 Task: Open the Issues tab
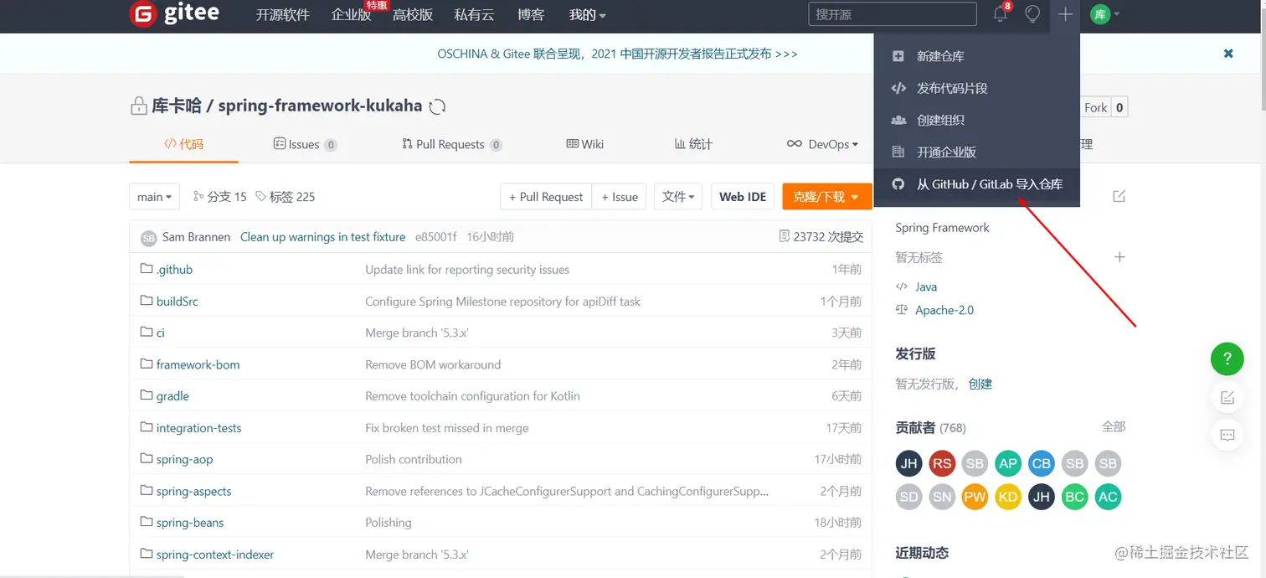tap(305, 144)
